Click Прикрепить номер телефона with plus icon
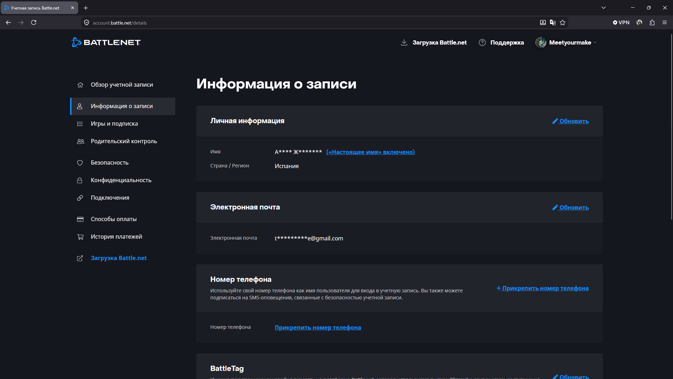 (543, 288)
